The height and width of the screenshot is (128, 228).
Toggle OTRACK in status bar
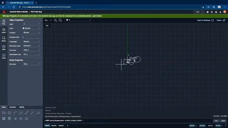coord(202,126)
